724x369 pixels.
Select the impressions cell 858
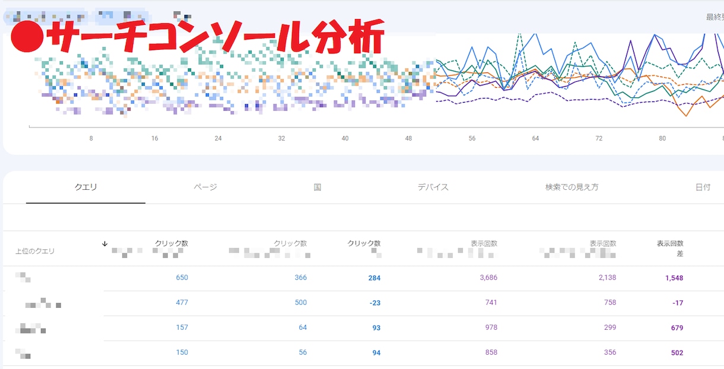pos(491,352)
